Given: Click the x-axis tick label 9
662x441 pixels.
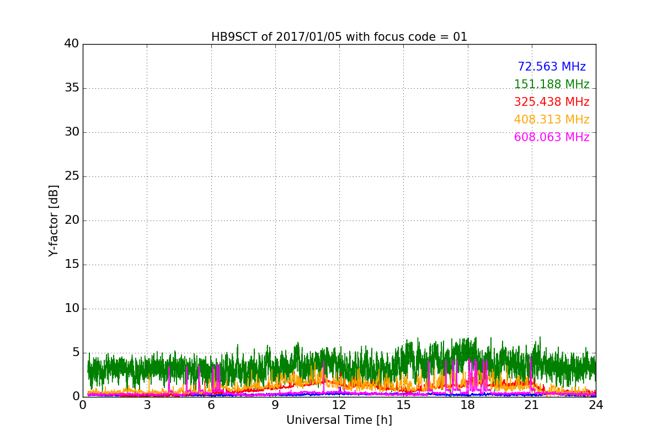Looking at the screenshot, I should pos(275,405).
